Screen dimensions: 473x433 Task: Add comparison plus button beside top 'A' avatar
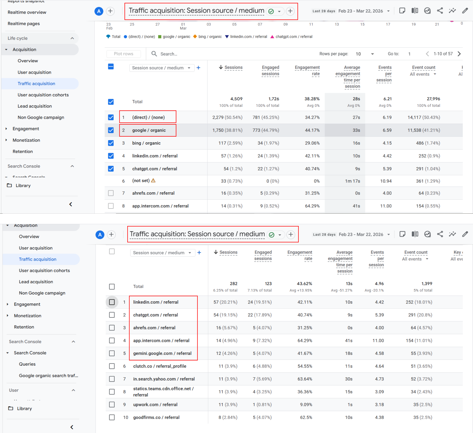tap(110, 11)
